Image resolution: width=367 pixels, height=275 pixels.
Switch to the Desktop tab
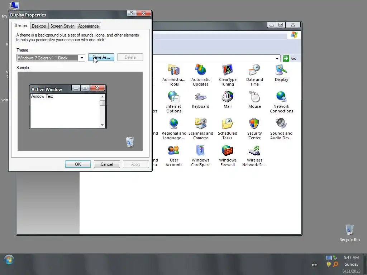pos(39,26)
